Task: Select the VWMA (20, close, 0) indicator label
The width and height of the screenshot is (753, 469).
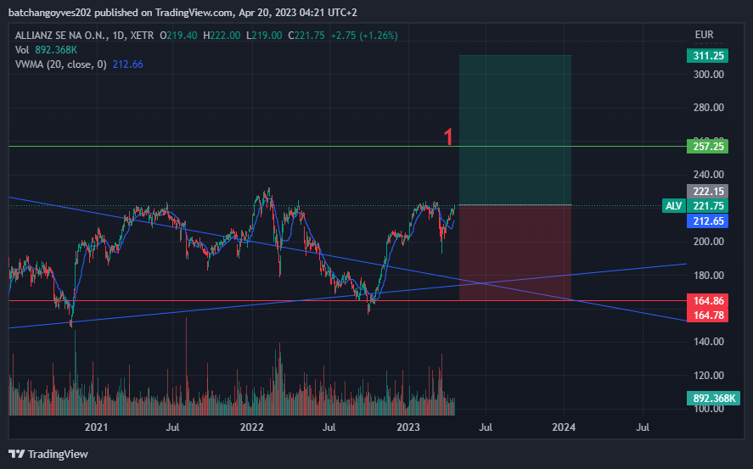Action: (61, 64)
